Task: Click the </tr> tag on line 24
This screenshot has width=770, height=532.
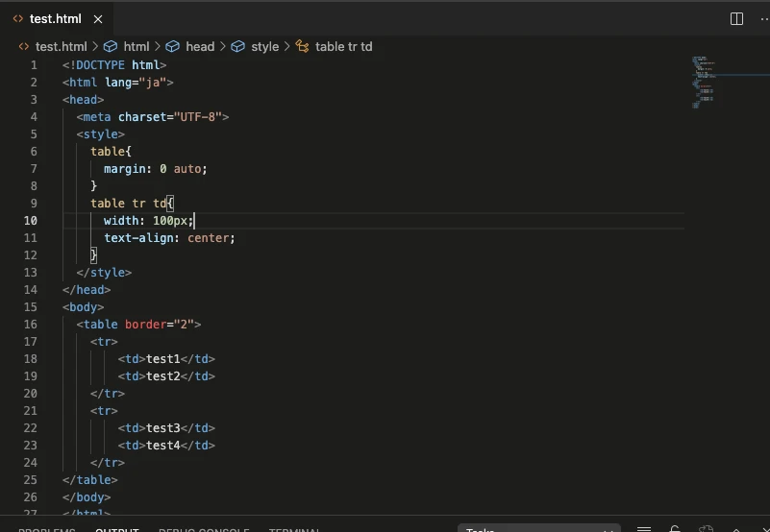Action: pos(108,463)
